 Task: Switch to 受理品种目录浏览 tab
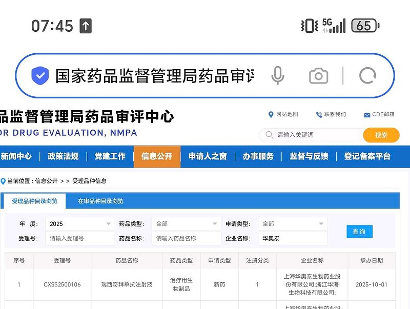34,201
